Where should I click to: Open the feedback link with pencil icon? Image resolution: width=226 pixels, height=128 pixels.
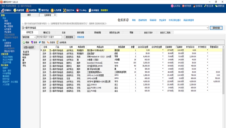[209, 6]
